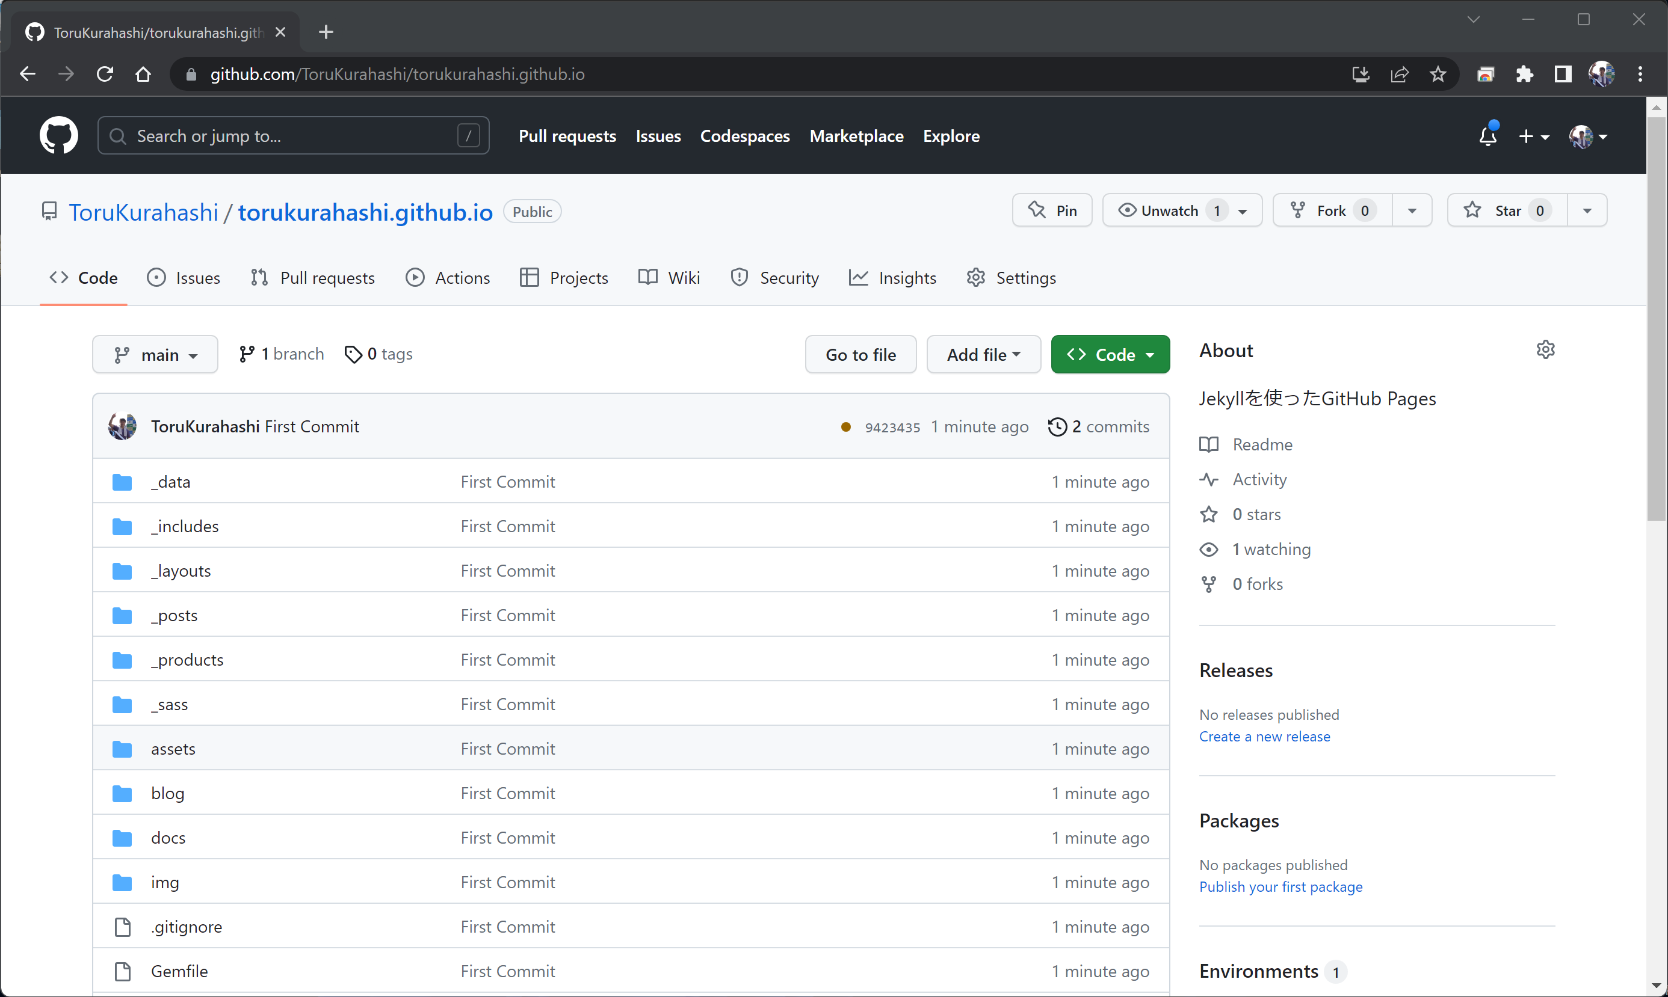Click the _data folder icon

tap(122, 482)
